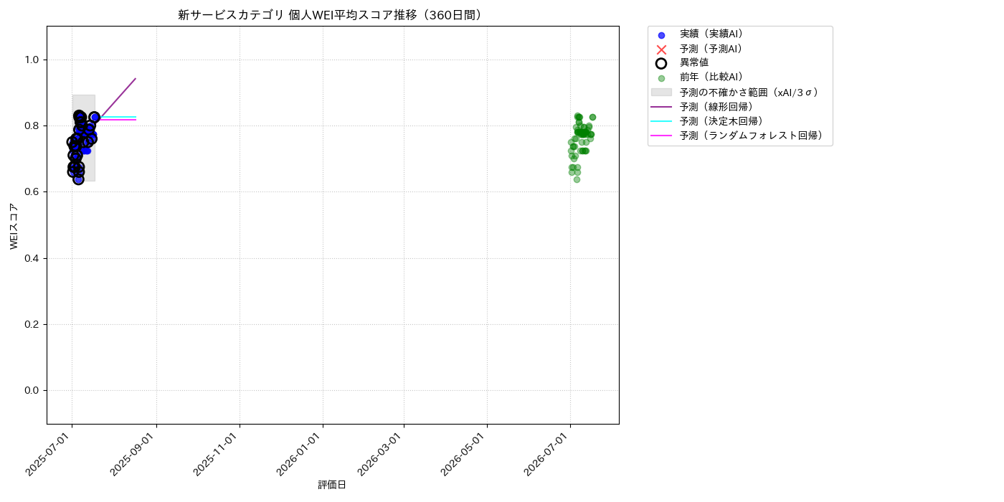Click y-axis tick label 0.2
1004x502 pixels.
pos(33,324)
